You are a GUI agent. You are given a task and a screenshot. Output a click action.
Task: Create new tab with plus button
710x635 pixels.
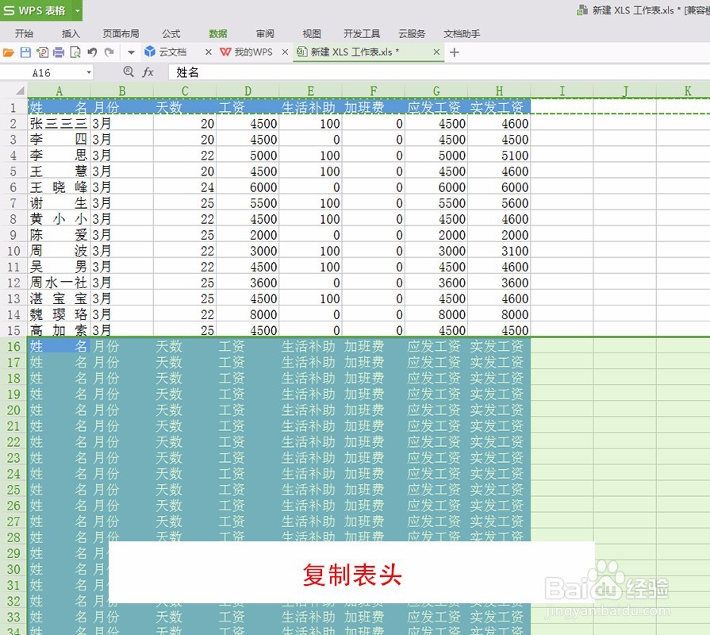click(x=452, y=51)
